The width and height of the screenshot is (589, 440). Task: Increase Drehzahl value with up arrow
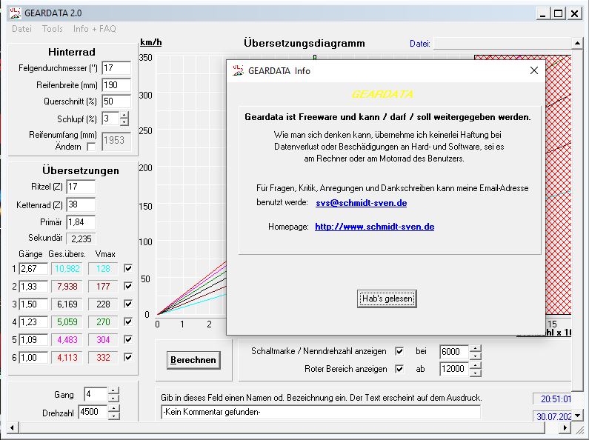click(x=113, y=408)
